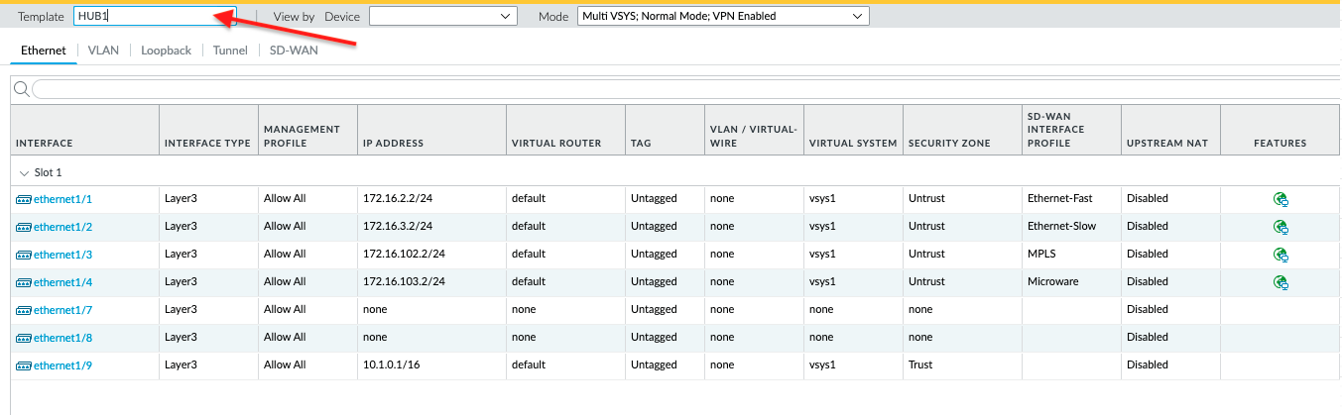
Task: Open ethernet1/1 interface link
Action: (62, 199)
